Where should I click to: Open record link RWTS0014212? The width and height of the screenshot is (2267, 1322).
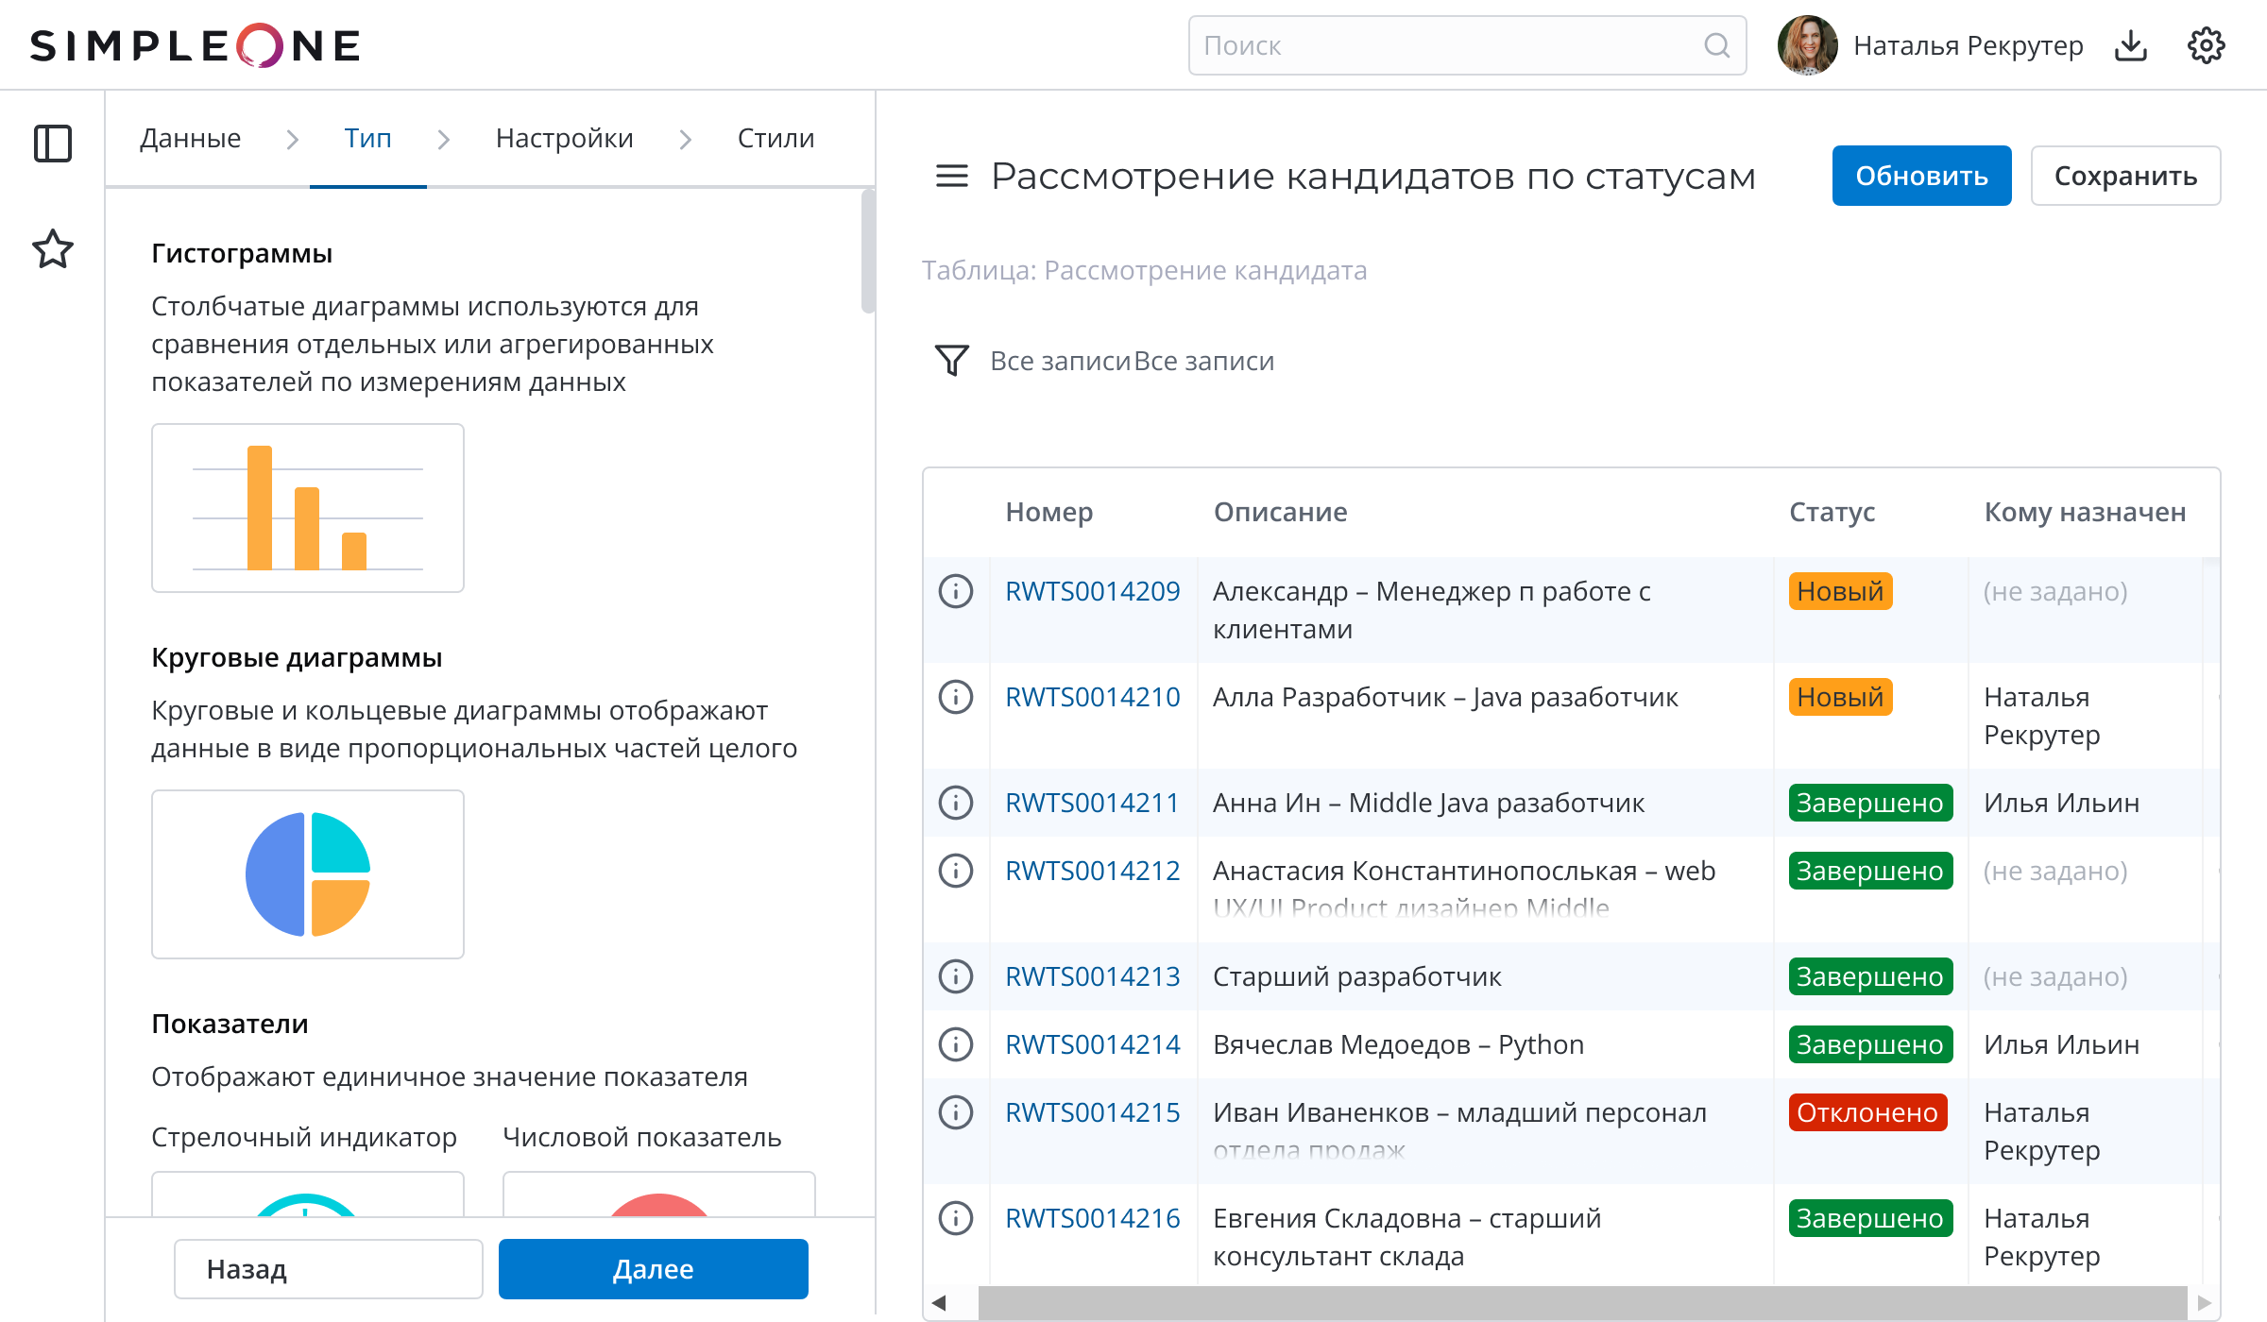[x=1092, y=871]
